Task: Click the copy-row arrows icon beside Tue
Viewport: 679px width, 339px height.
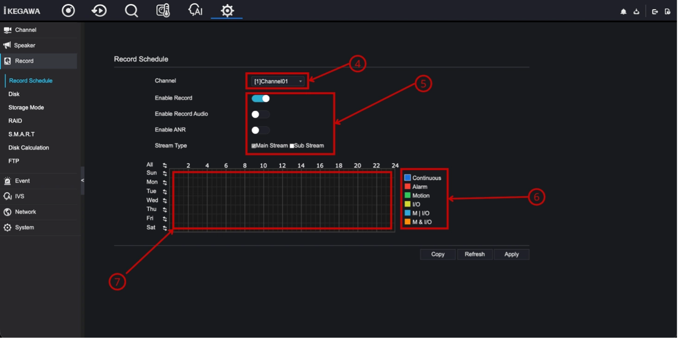Action: pyautogui.click(x=165, y=192)
